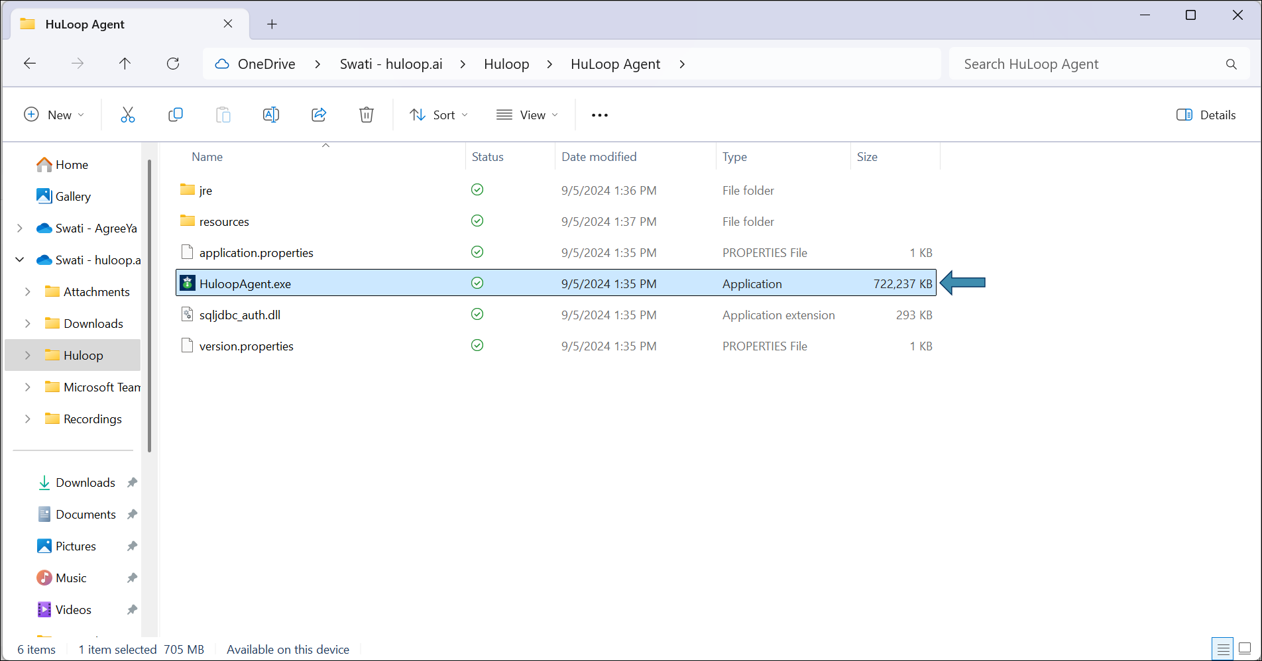Open the New dropdown menu
This screenshot has width=1262, height=661.
coord(54,115)
